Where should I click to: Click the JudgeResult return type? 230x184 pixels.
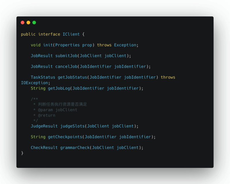point(44,126)
